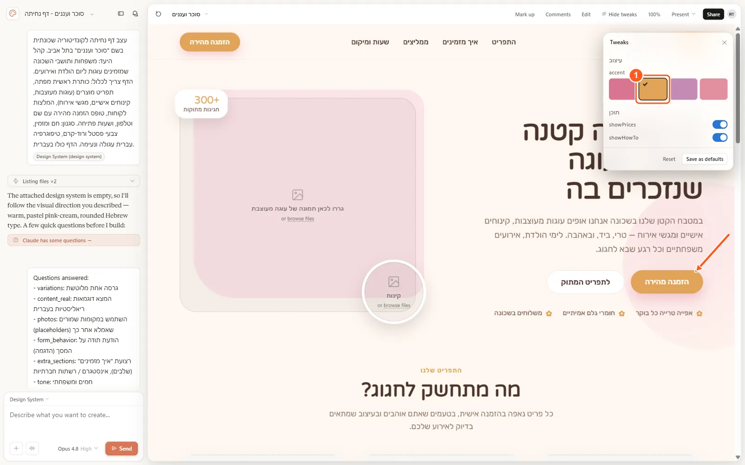Open the Design System selector dropdown

[x=29, y=399]
